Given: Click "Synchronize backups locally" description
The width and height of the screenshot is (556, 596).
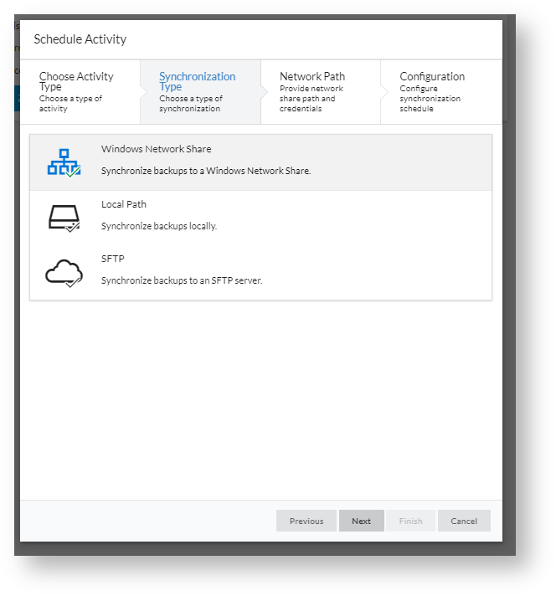Looking at the screenshot, I should (x=159, y=226).
